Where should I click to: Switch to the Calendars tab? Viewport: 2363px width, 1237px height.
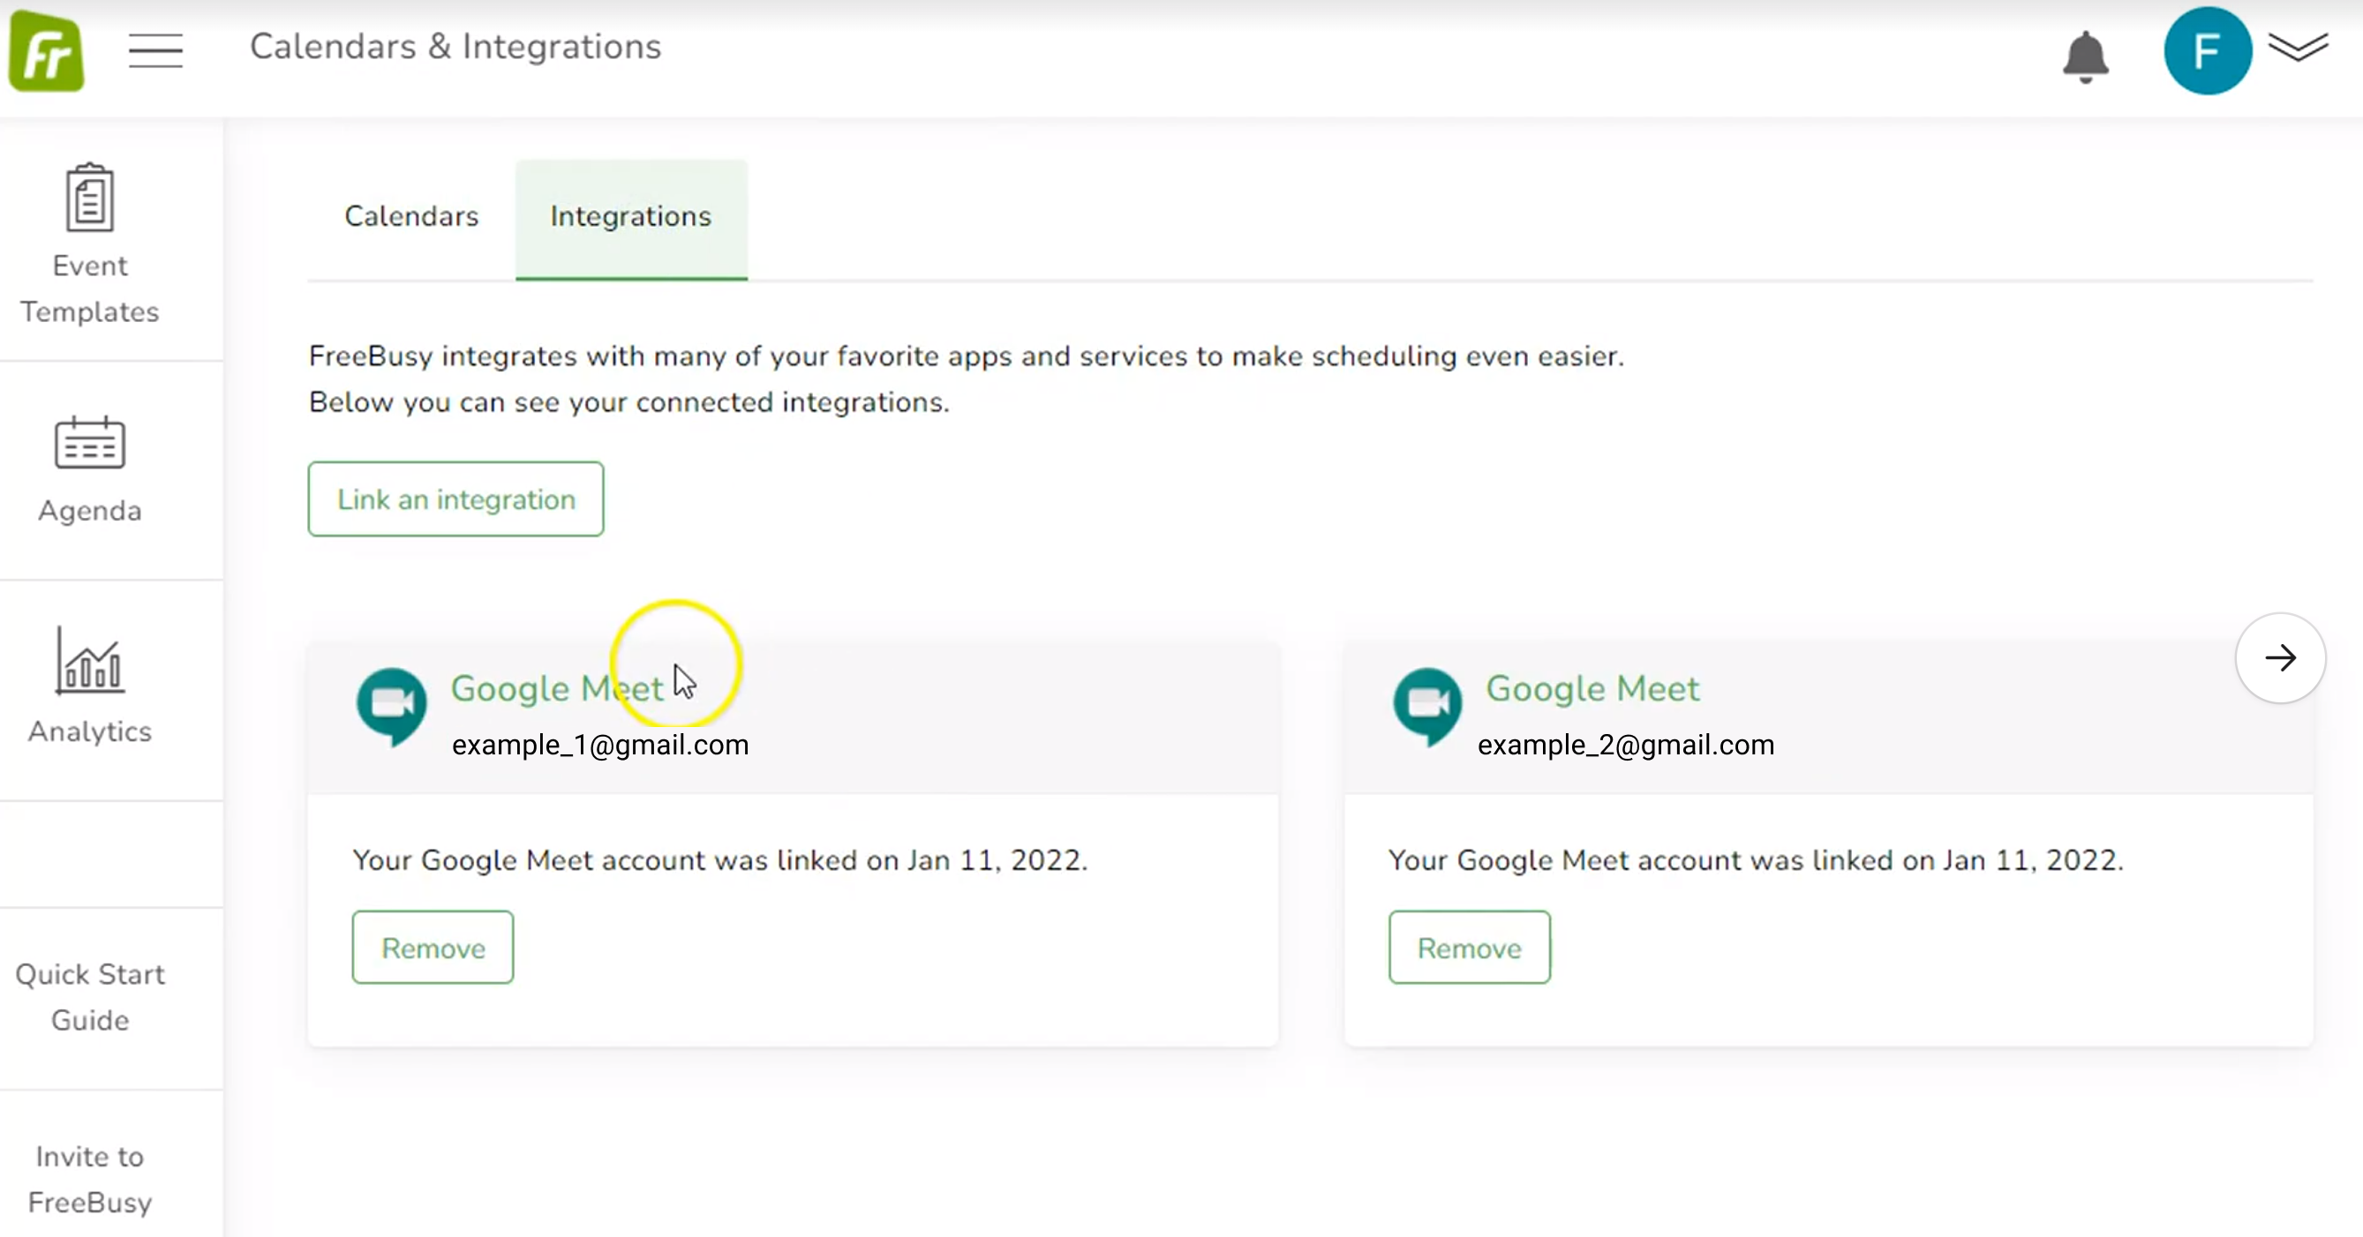click(411, 216)
